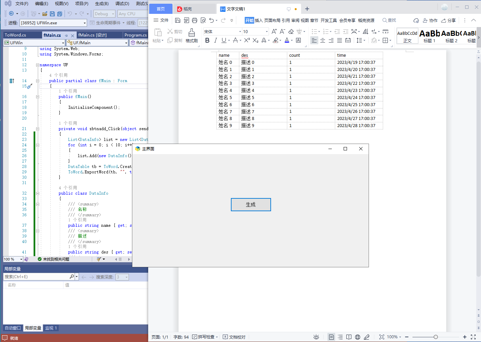Apply superscript X² formatting
The height and width of the screenshot is (342, 481).
pyautogui.click(x=247, y=40)
